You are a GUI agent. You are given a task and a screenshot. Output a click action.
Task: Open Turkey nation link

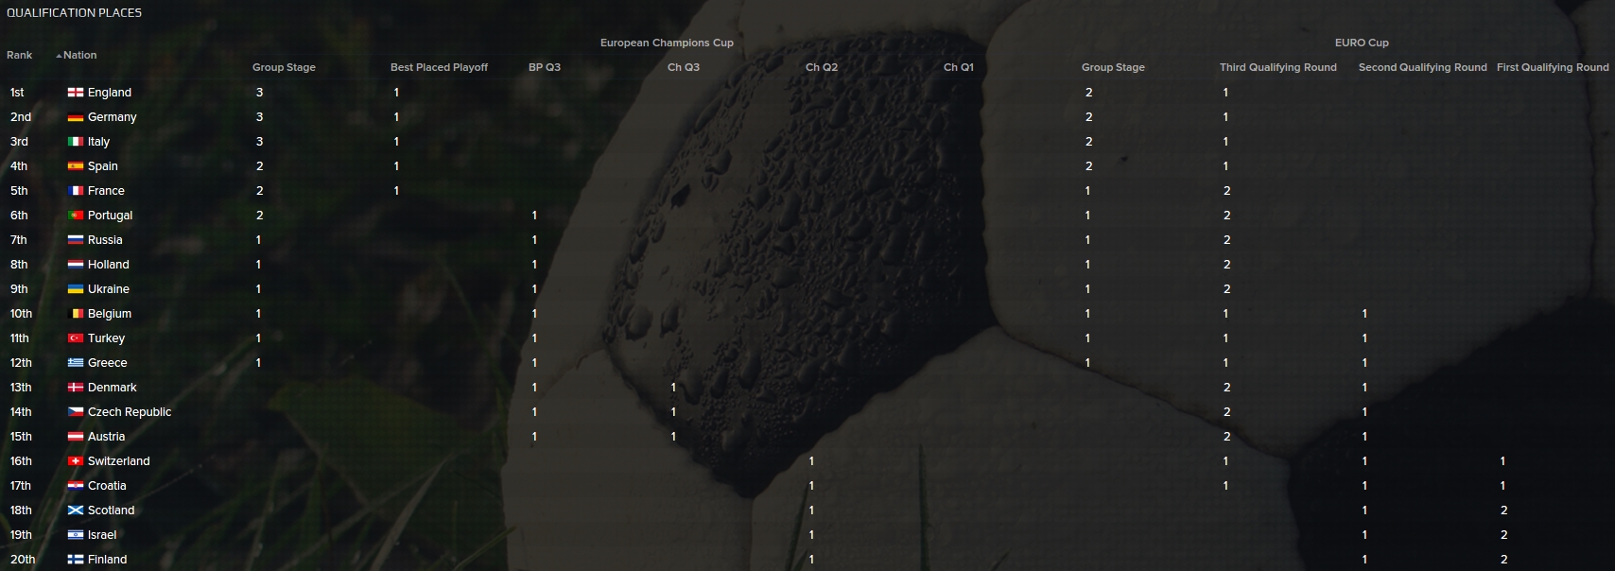click(106, 338)
